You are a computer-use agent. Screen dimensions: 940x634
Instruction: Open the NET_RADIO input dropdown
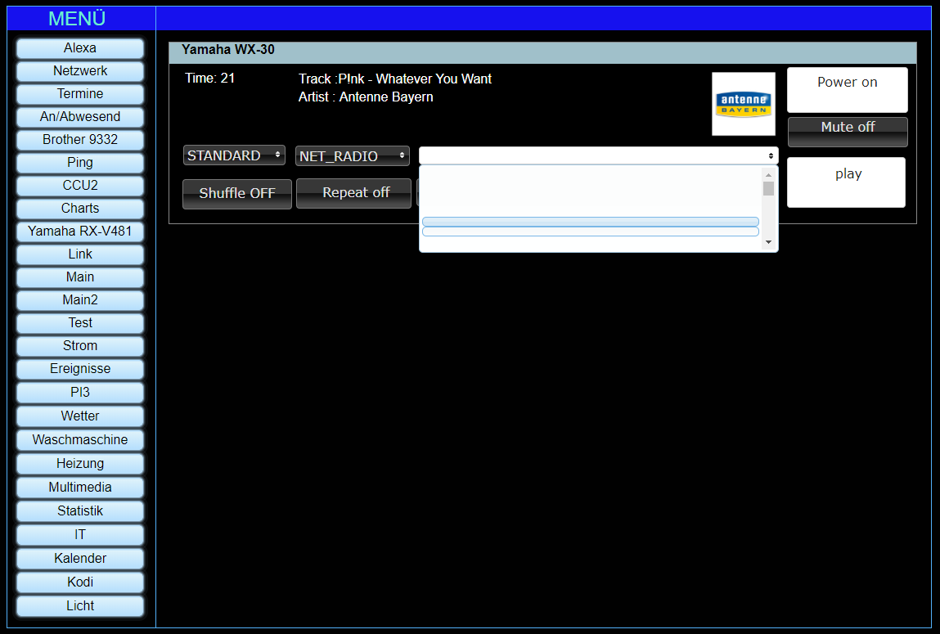click(353, 155)
